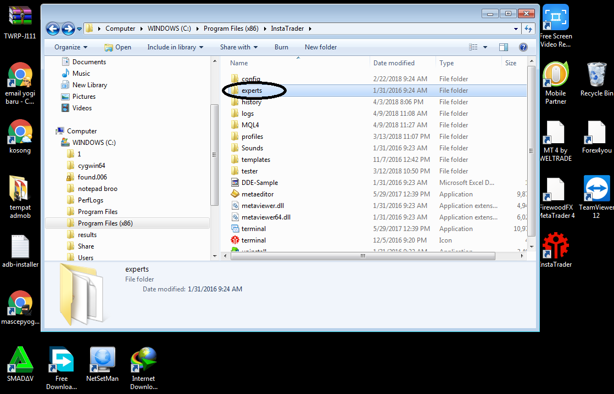
Task: Refresh the folder view
Action: pyautogui.click(x=528, y=29)
